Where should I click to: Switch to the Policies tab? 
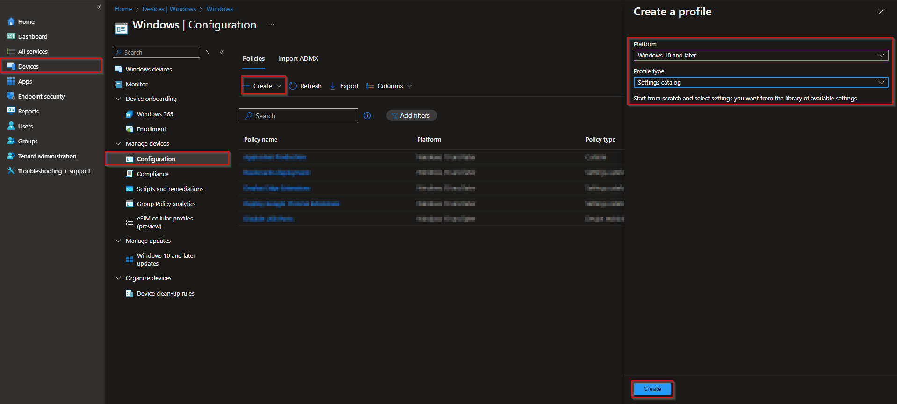(253, 58)
